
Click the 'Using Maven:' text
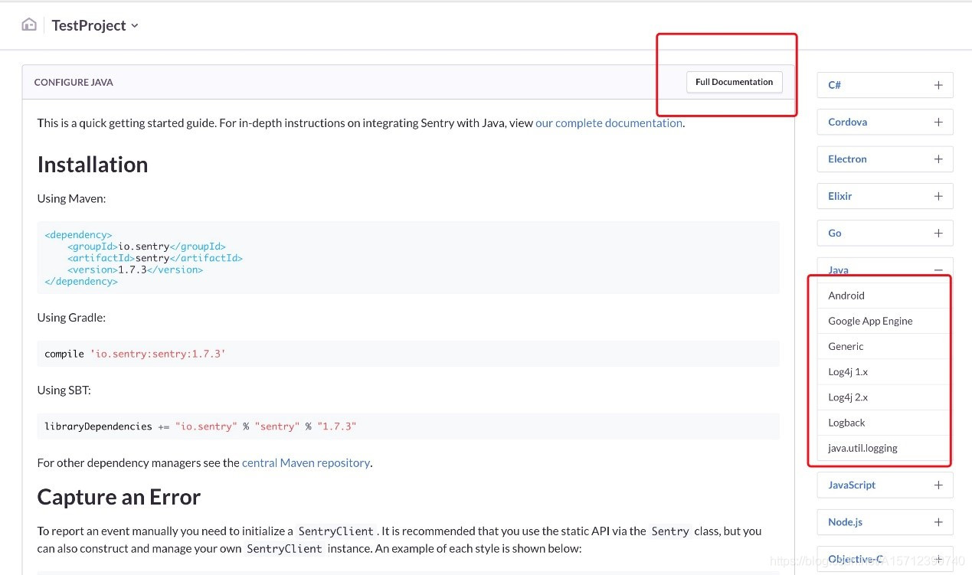tap(71, 198)
